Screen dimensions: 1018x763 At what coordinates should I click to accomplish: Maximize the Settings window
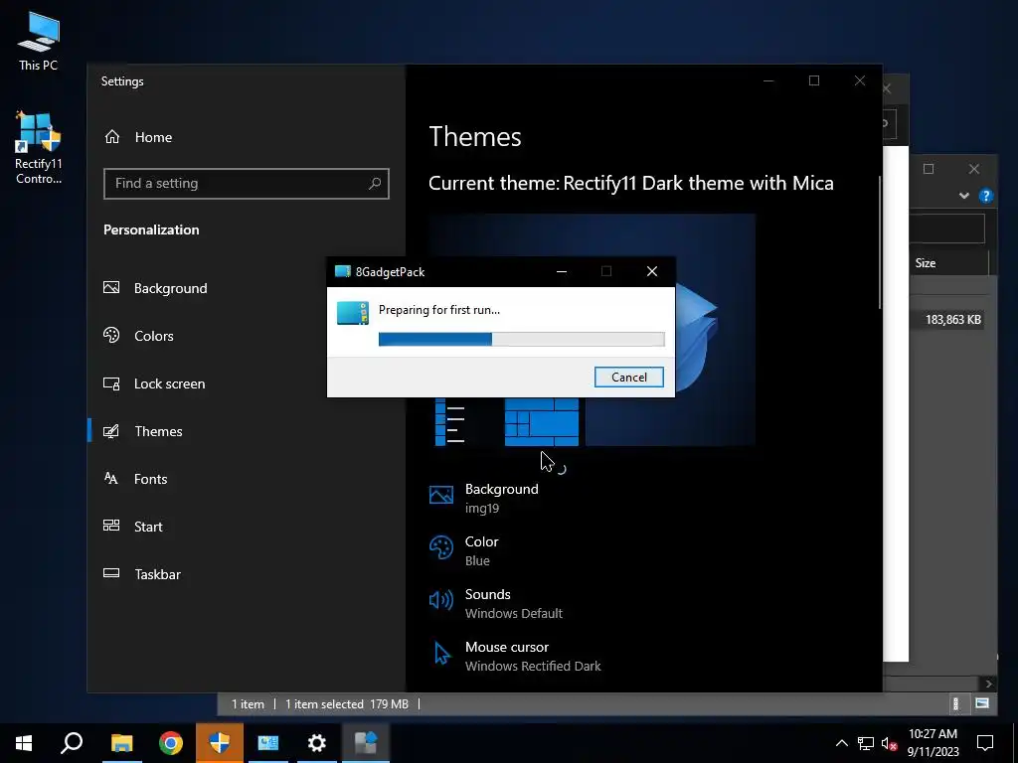[x=814, y=80]
